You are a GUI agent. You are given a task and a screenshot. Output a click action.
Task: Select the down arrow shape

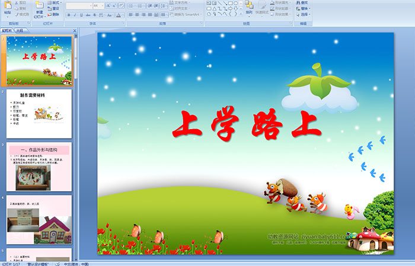(235, 8)
